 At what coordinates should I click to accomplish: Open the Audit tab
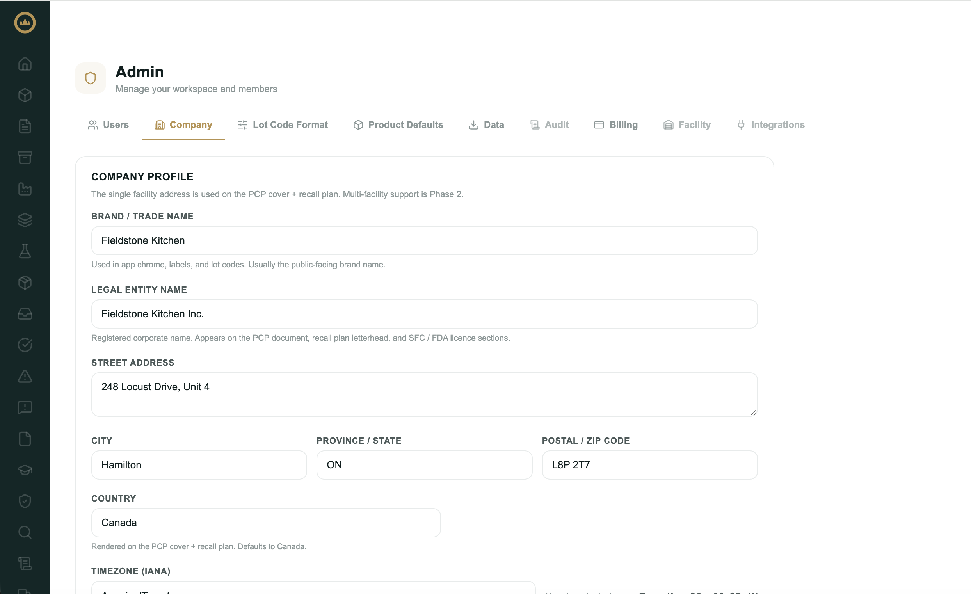(x=550, y=125)
